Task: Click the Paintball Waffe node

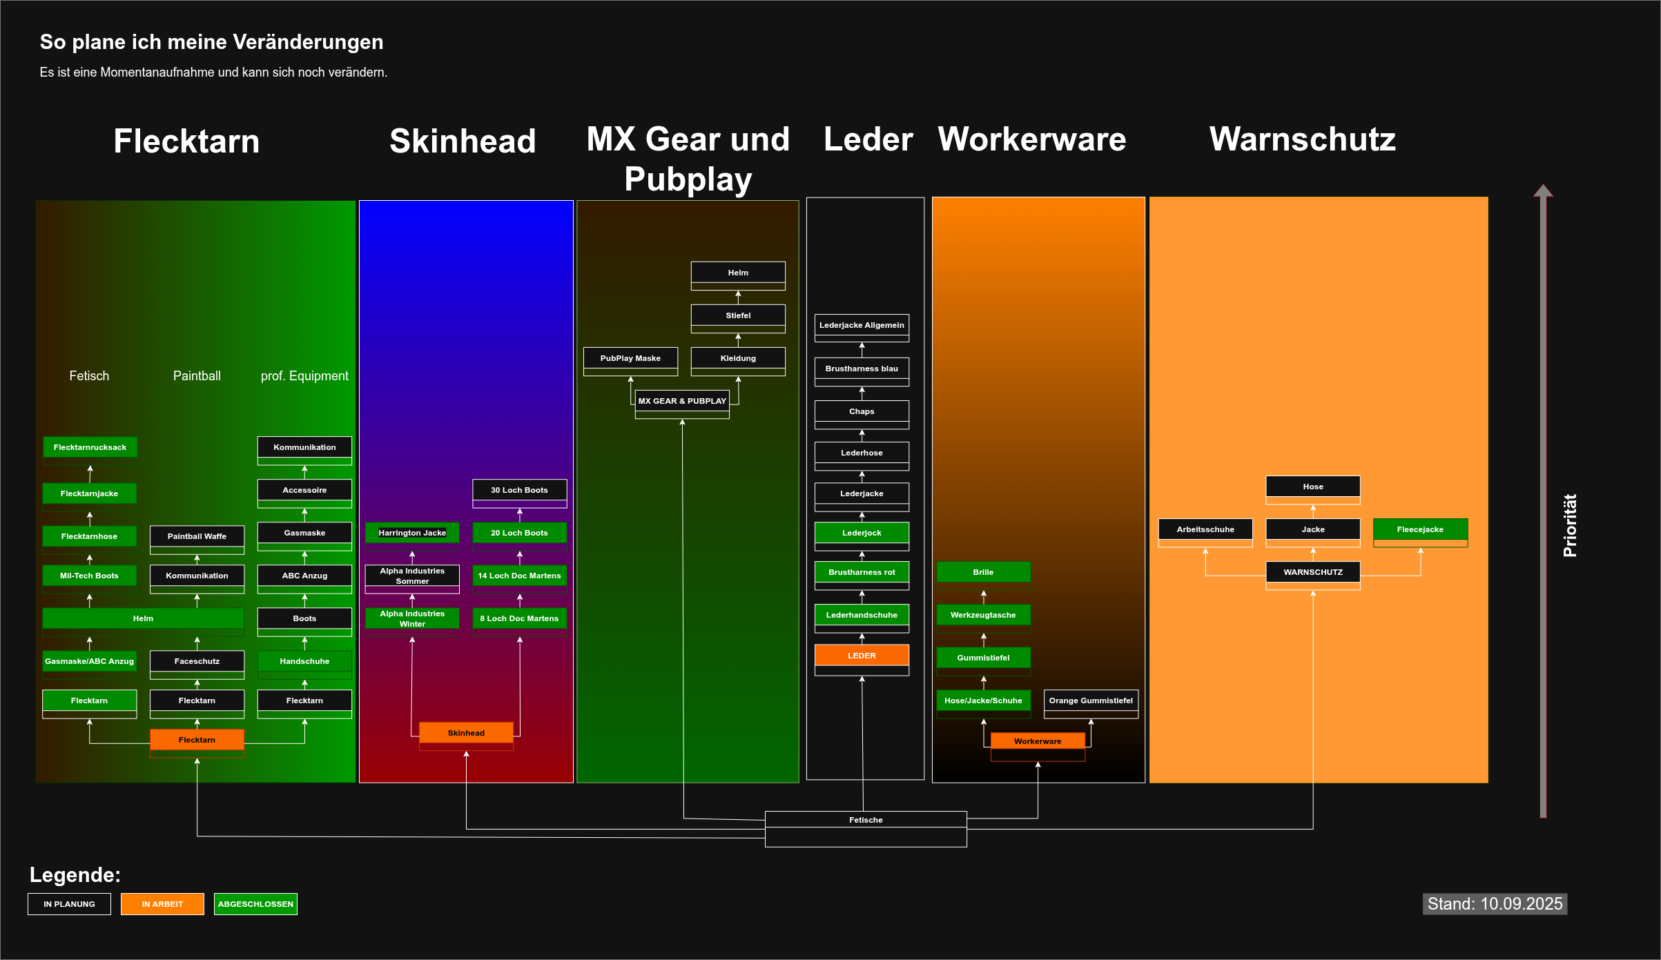Action: click(x=197, y=536)
